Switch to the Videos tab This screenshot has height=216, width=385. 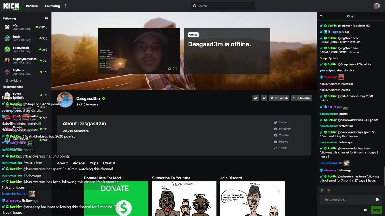pos(79,163)
